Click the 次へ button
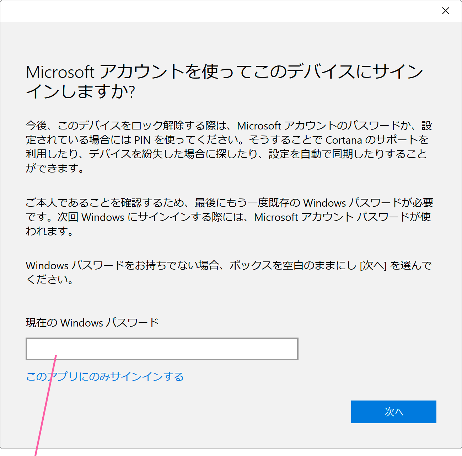The width and height of the screenshot is (462, 456). [393, 412]
